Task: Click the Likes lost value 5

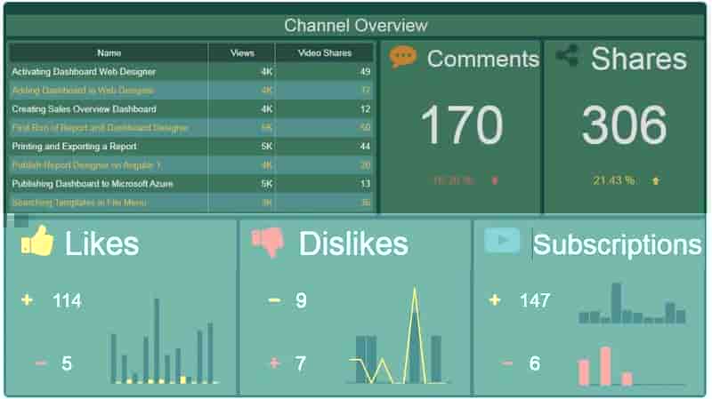Action: point(67,363)
